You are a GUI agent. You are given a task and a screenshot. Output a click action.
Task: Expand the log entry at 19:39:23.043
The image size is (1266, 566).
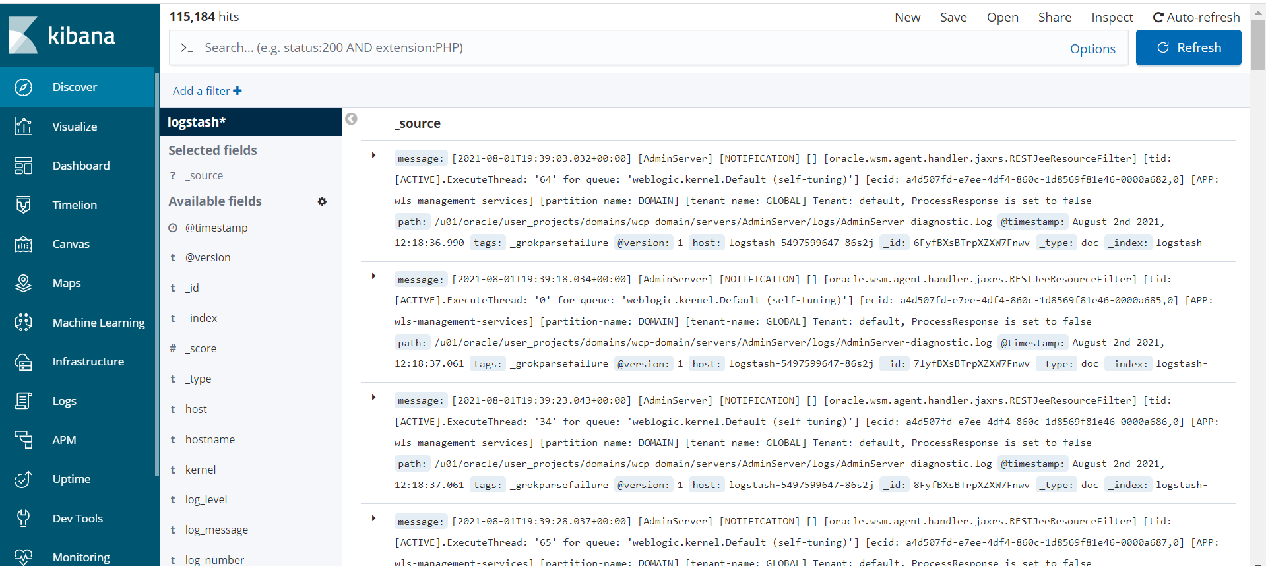tap(373, 398)
